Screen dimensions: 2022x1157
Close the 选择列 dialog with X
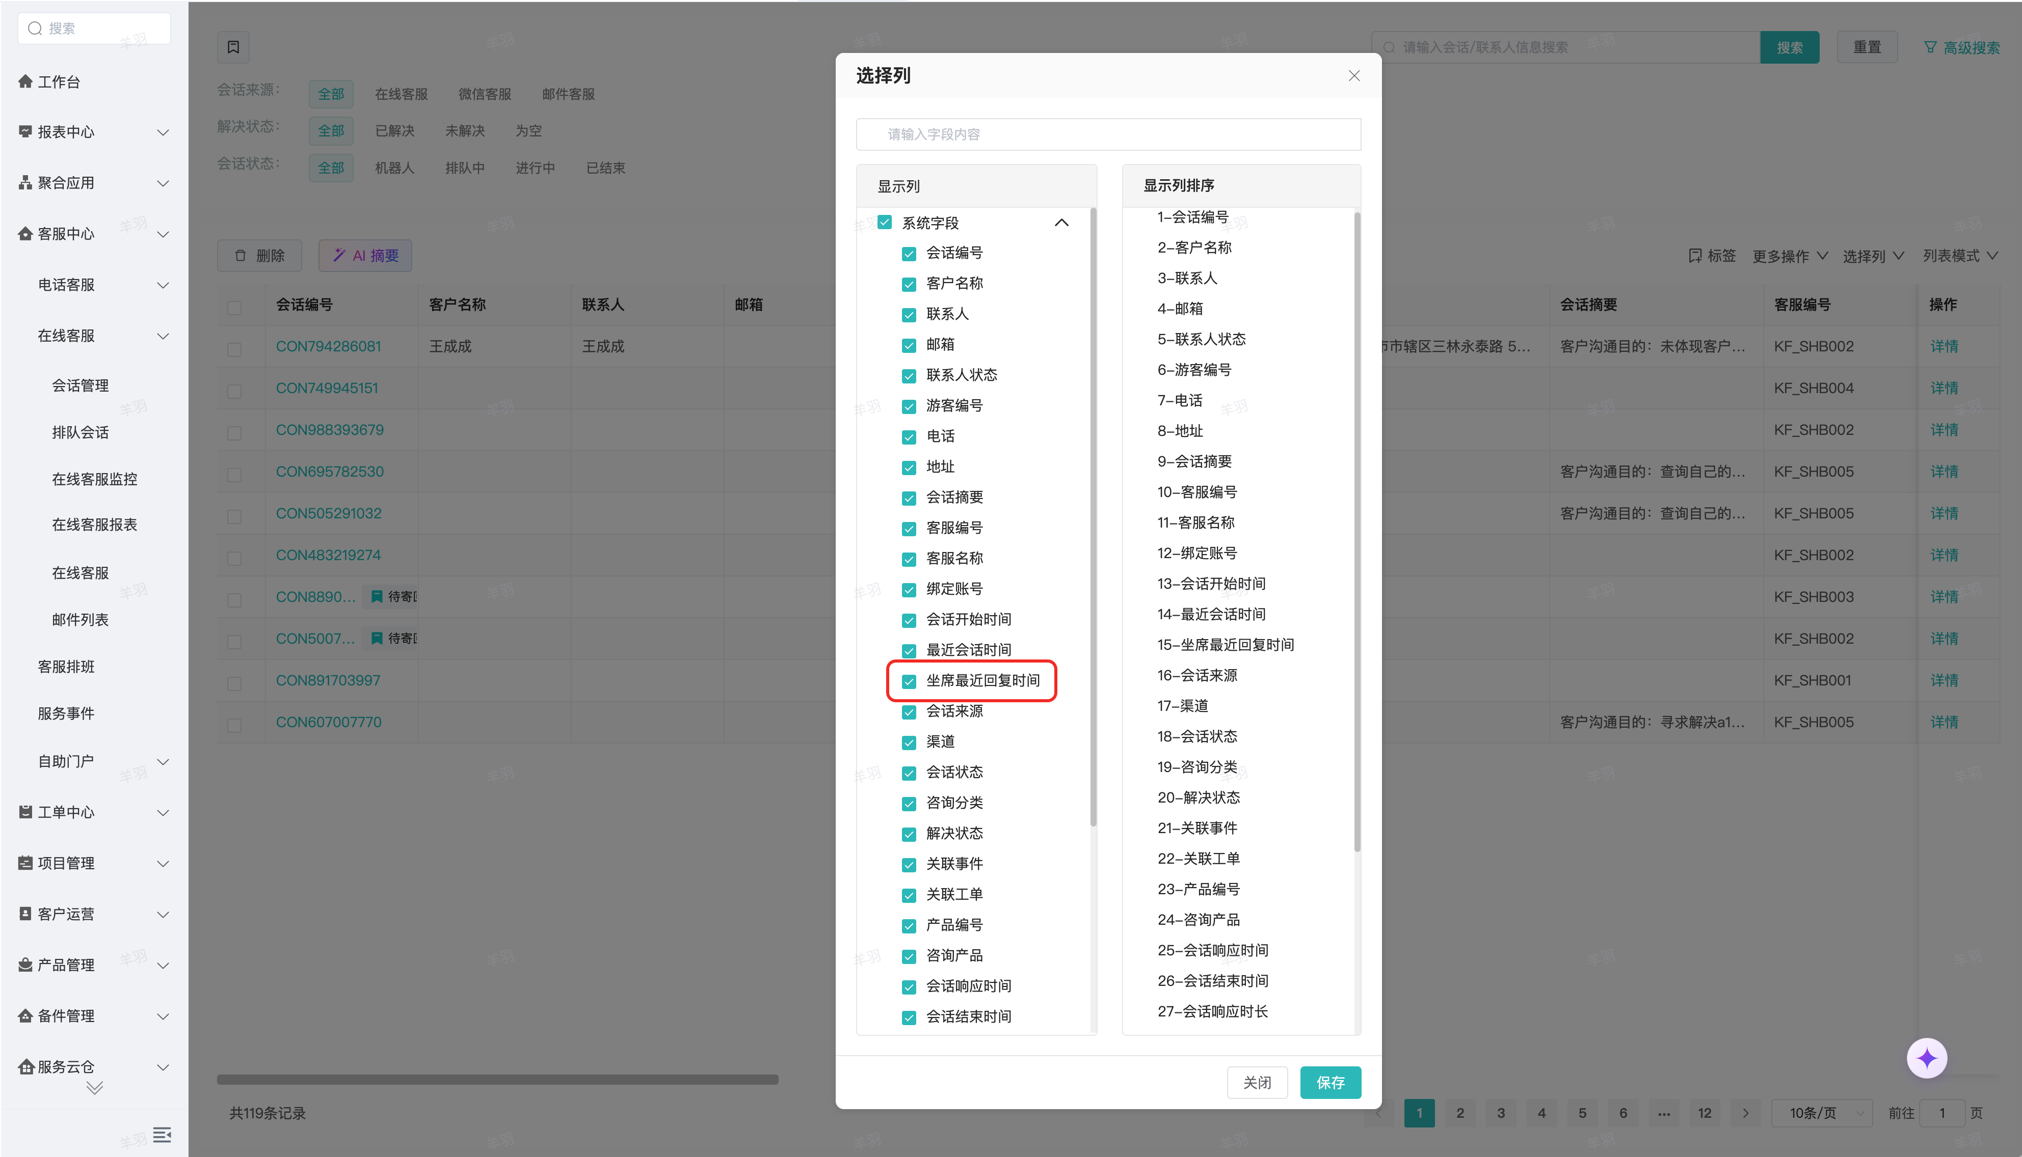(1354, 75)
